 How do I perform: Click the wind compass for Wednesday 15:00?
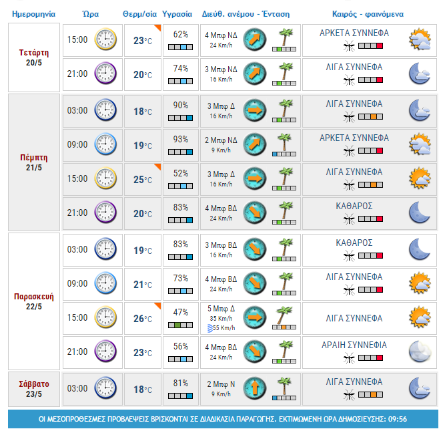tap(255, 39)
